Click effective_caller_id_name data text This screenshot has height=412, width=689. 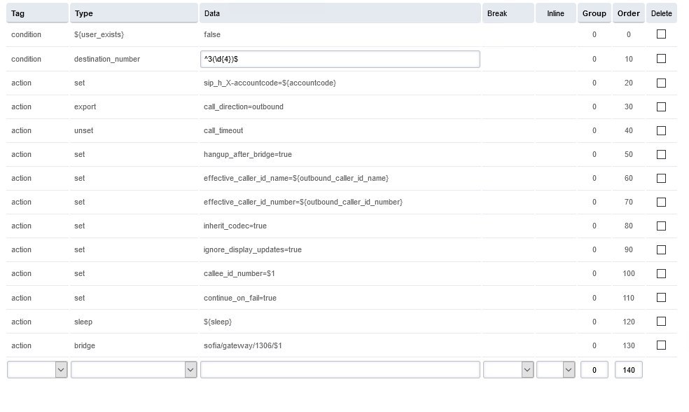(296, 178)
